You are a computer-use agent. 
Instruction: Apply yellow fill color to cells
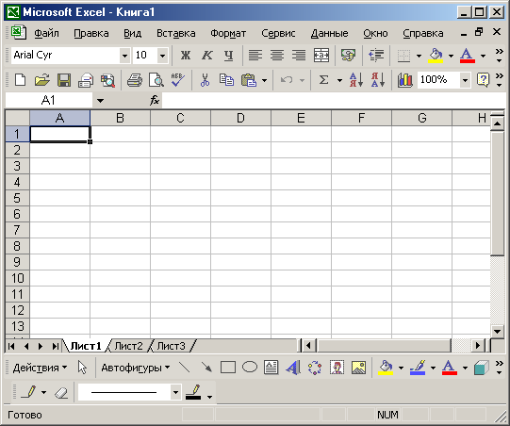point(436,55)
